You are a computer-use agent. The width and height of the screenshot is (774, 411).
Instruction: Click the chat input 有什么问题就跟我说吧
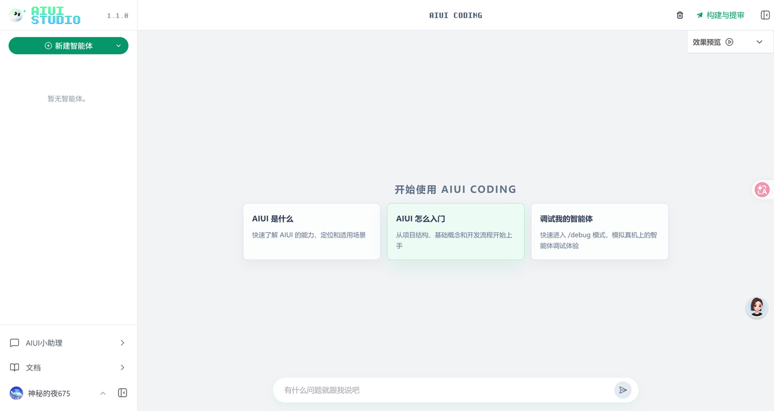(447, 390)
